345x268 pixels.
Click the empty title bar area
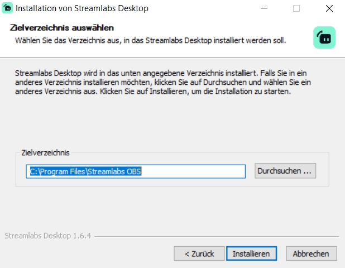pyautogui.click(x=201, y=9)
